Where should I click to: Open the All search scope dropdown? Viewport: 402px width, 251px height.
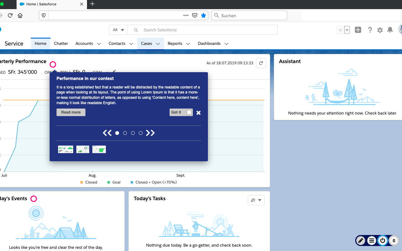tap(118, 30)
